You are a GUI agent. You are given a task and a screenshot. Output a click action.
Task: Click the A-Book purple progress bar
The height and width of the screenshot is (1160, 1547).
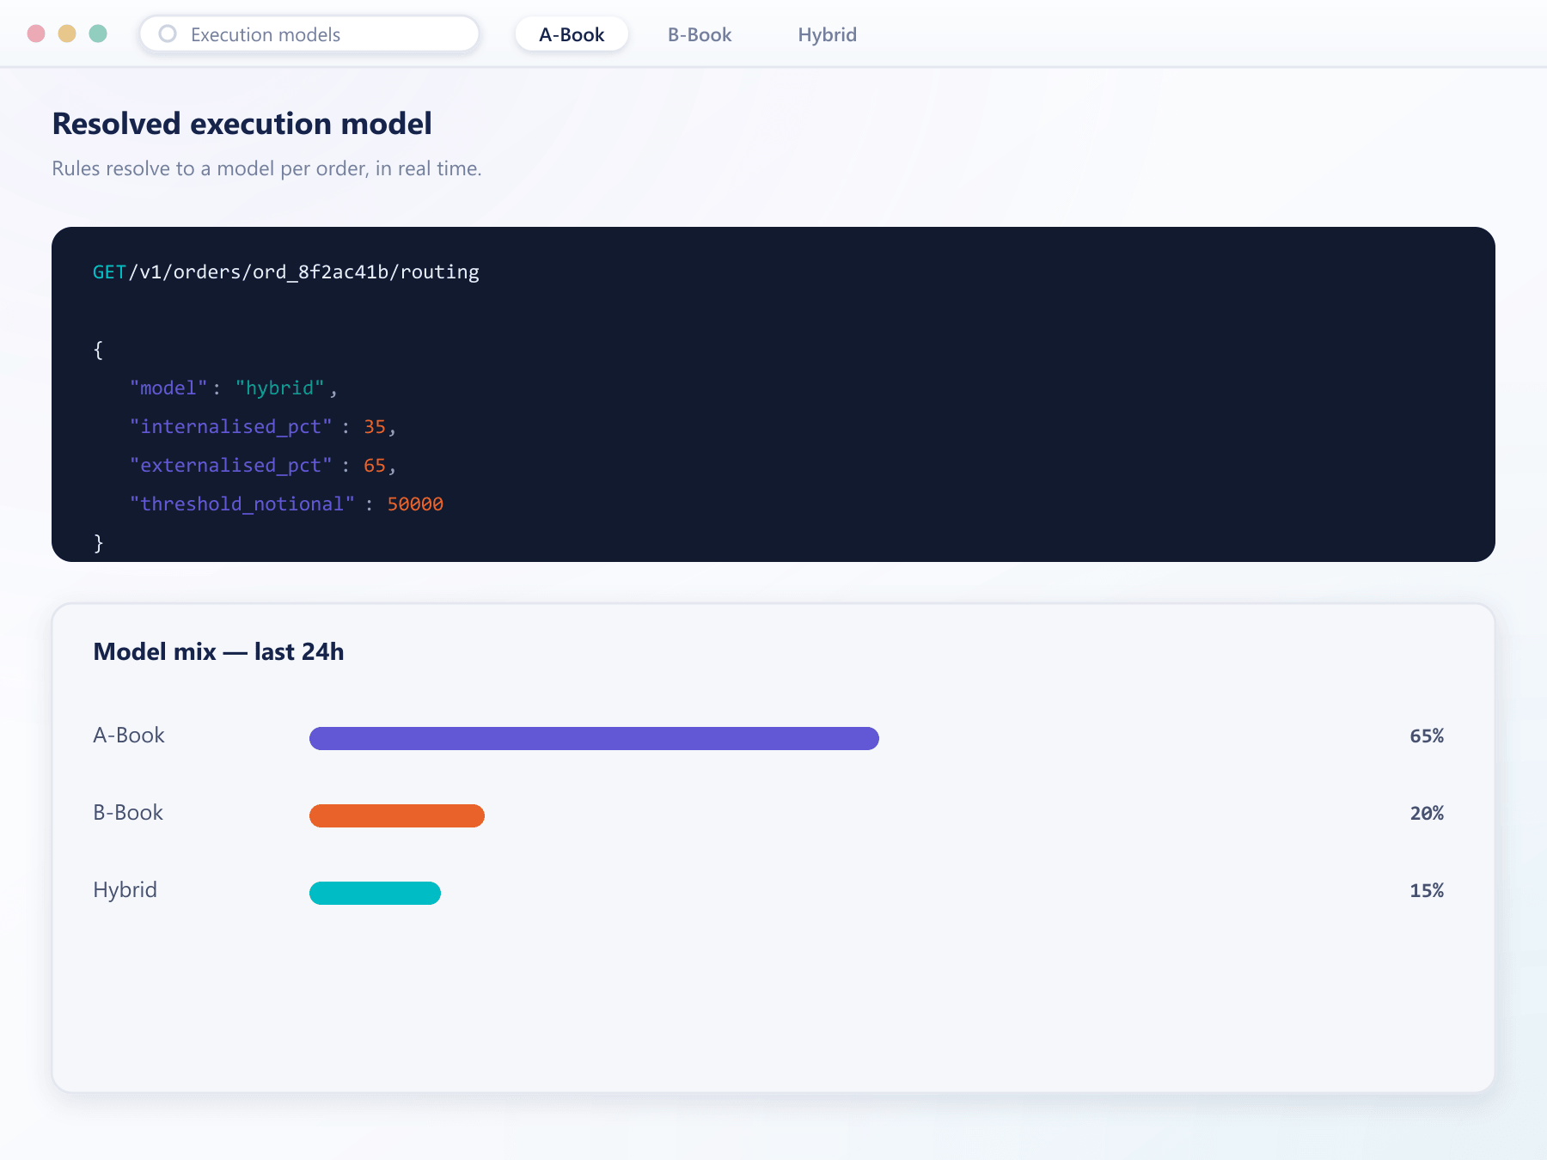tap(594, 738)
